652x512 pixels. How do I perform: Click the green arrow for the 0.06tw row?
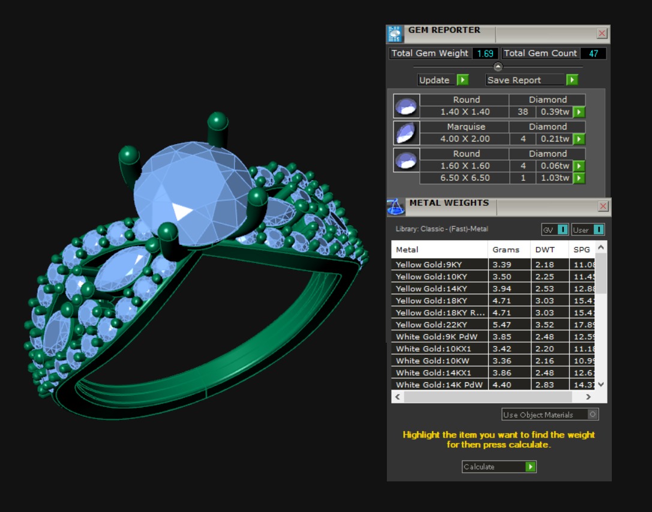tap(579, 166)
